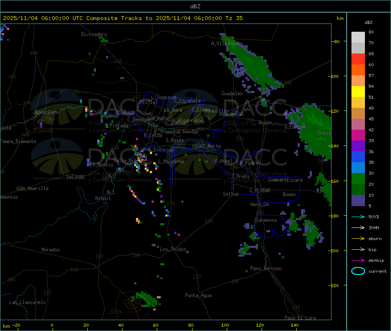Click the Bowen map label
The height and width of the screenshot is (331, 391).
[289, 194]
